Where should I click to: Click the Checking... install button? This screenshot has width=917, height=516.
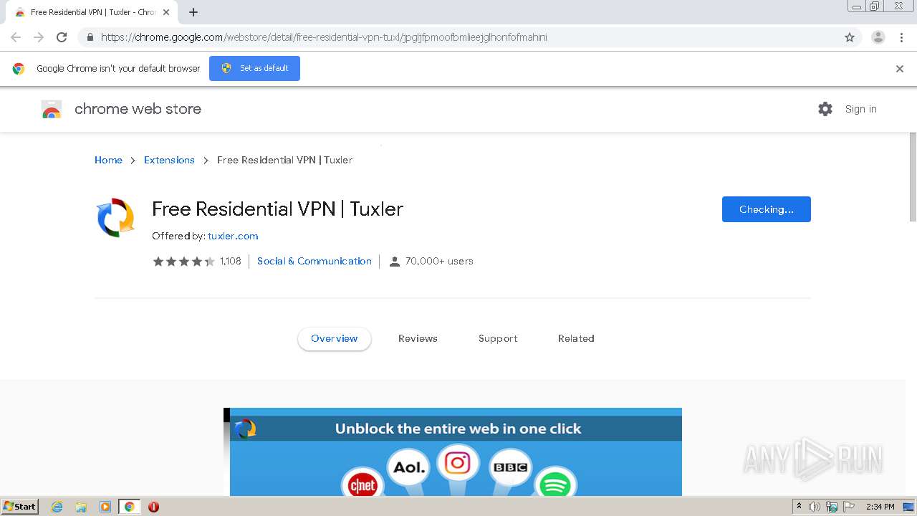[766, 209]
